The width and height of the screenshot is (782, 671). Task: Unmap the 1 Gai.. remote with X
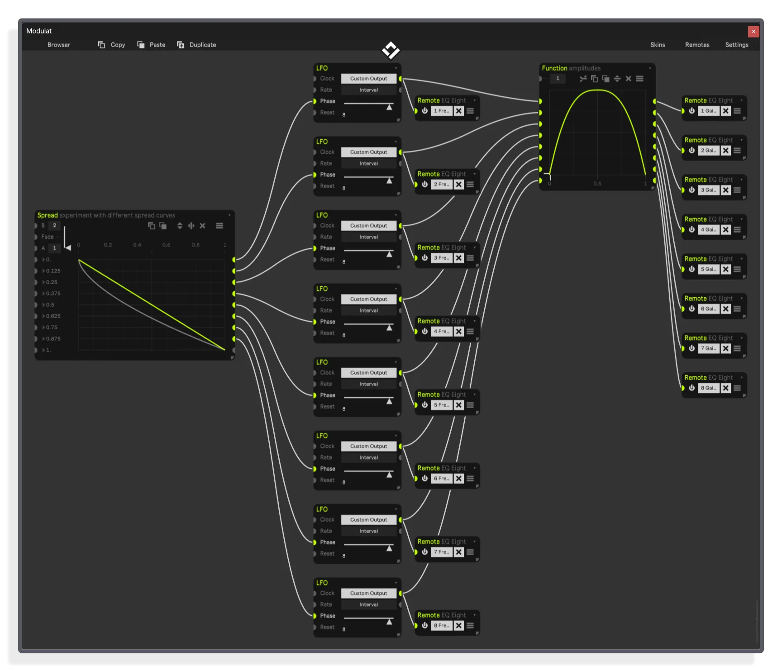726,111
